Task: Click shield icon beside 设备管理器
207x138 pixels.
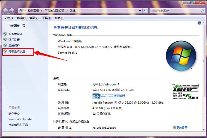Action: [5, 34]
